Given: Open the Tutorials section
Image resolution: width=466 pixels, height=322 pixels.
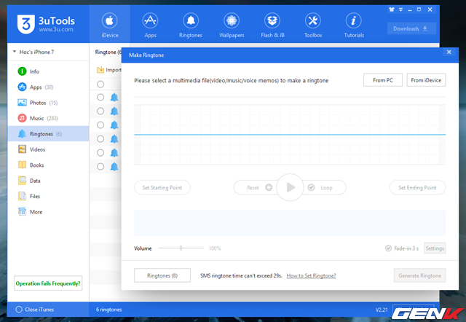Looking at the screenshot, I should 354,25.
